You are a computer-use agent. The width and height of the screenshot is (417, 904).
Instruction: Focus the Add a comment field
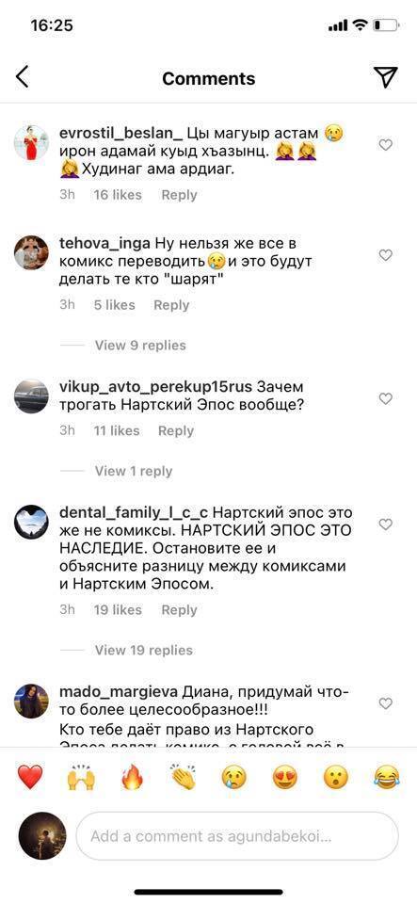tap(237, 836)
